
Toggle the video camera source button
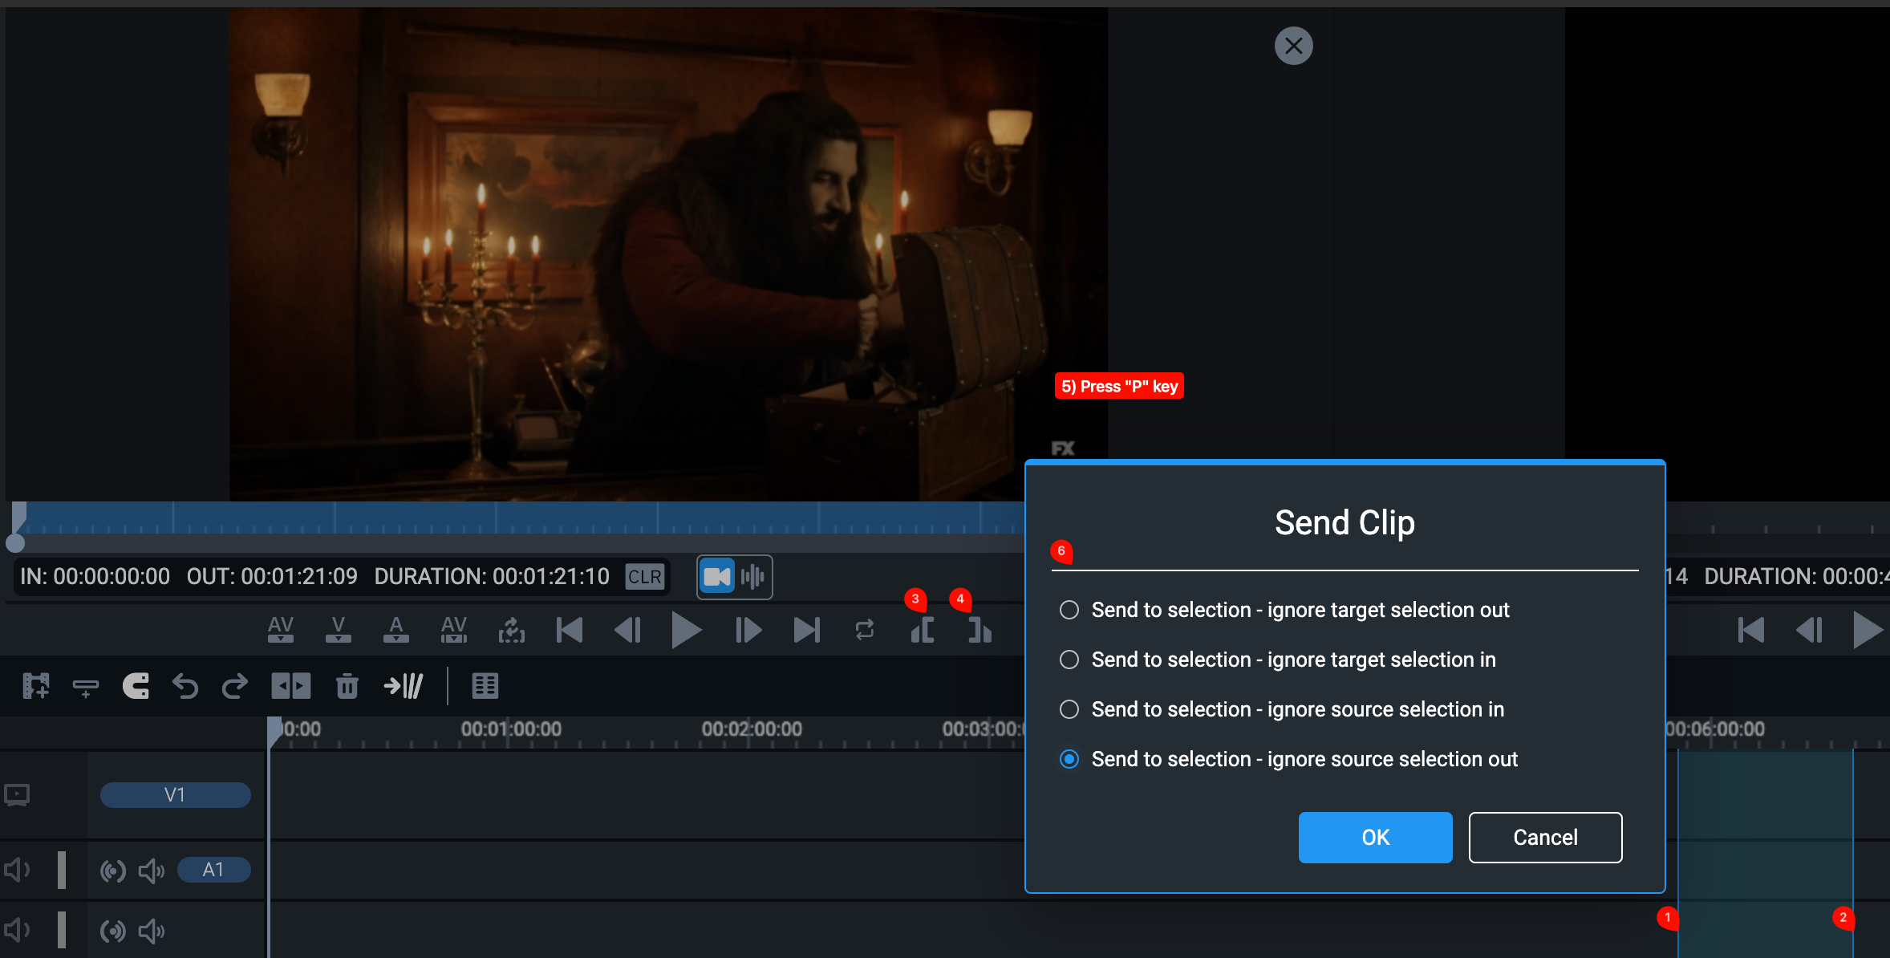pyautogui.click(x=717, y=577)
